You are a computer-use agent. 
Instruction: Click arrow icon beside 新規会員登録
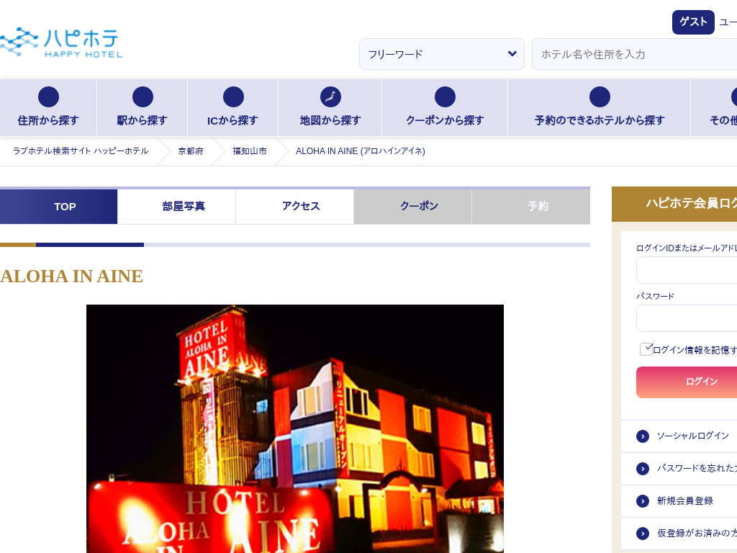coord(643,501)
